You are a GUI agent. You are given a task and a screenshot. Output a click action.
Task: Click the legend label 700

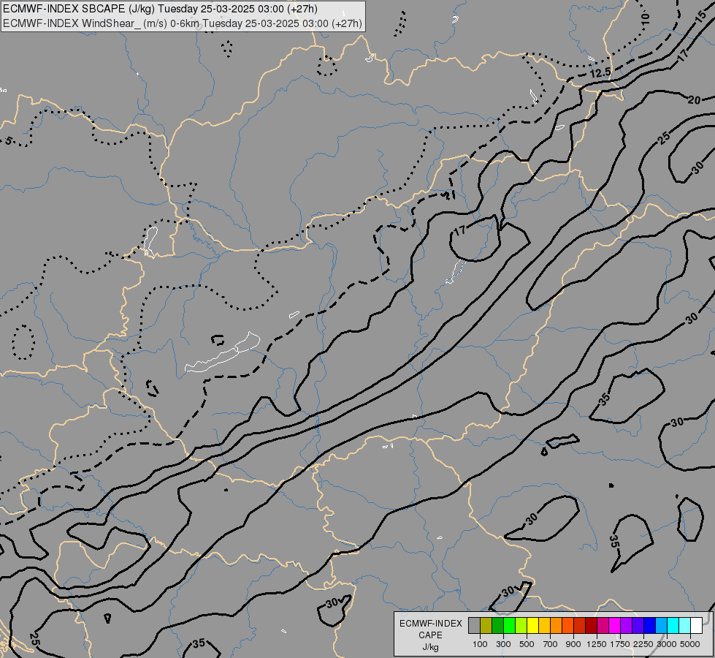(x=550, y=644)
